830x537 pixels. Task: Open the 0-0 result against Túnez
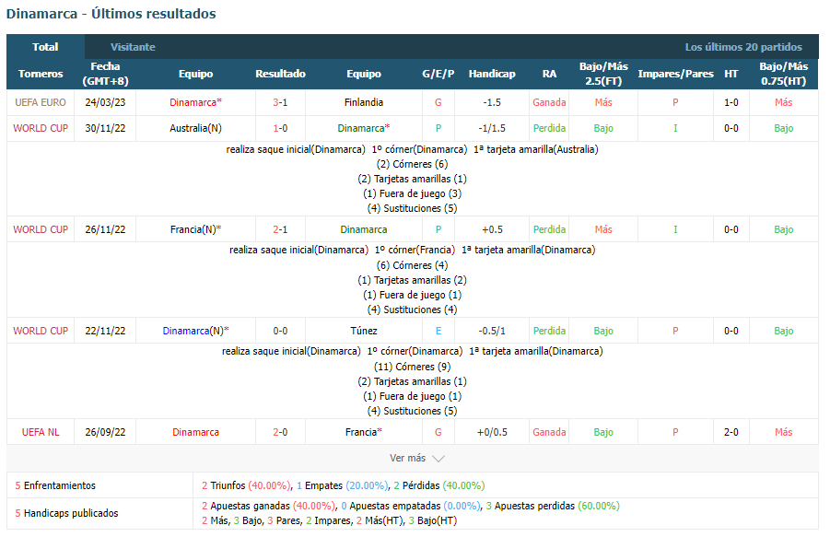click(280, 332)
